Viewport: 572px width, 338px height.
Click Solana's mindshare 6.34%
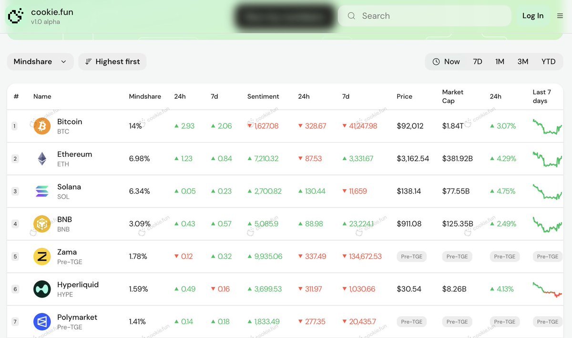click(139, 191)
